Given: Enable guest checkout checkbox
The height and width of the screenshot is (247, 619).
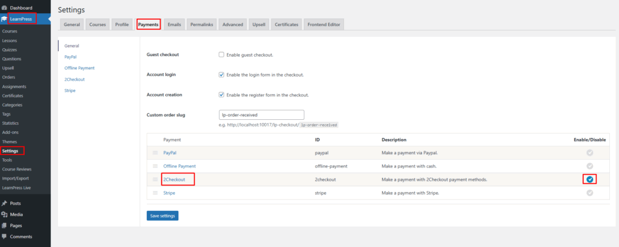Looking at the screenshot, I should 221,55.
